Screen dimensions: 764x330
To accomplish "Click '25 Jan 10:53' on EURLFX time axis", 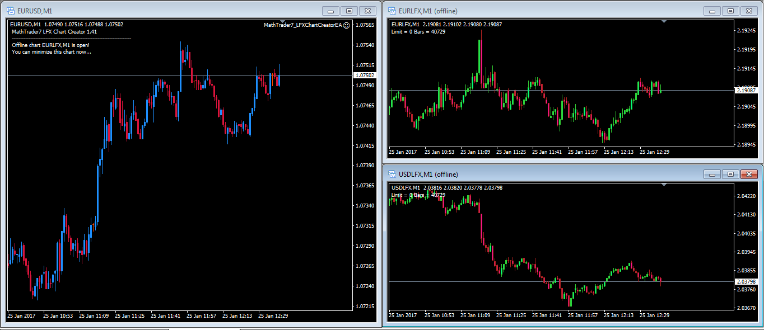I will coord(439,152).
